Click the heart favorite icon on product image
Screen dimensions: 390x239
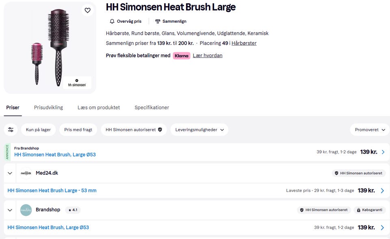[x=88, y=11]
